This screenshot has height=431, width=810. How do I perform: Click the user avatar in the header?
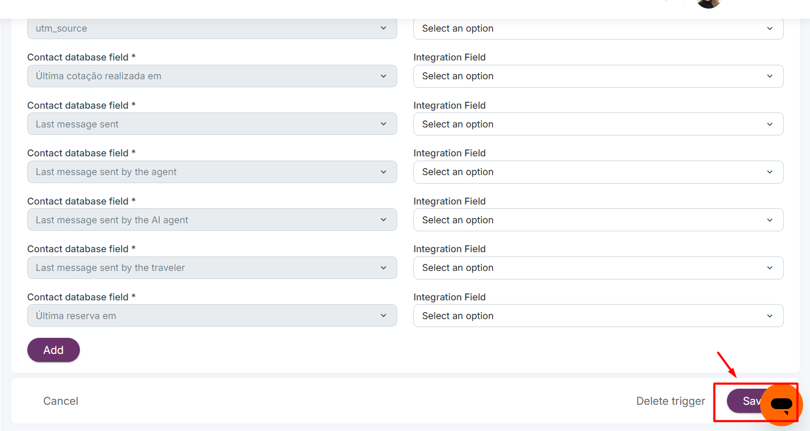click(708, 3)
